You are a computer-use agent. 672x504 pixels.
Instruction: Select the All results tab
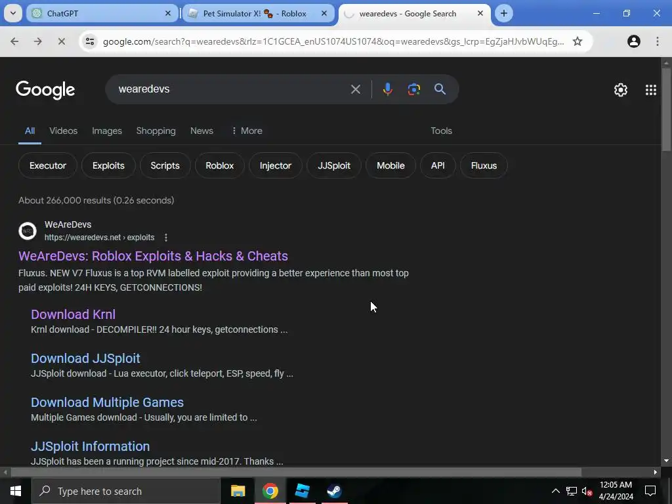(30, 131)
